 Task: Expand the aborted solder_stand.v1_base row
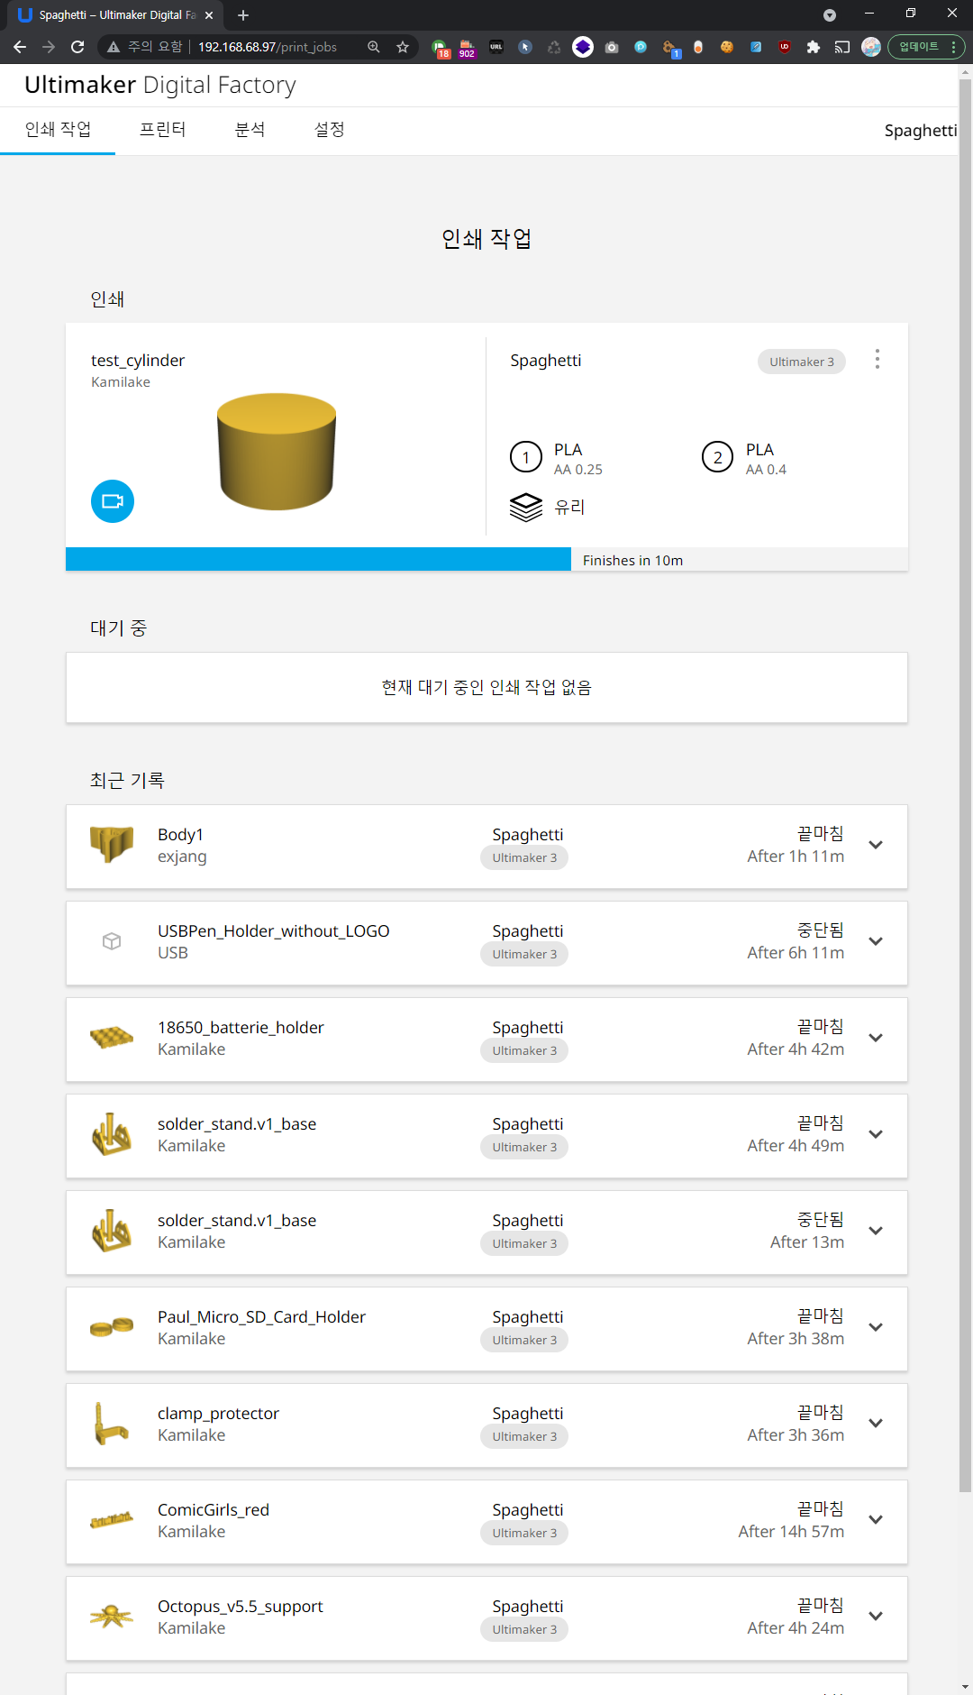875,1231
